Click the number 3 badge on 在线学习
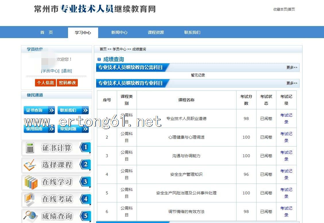Screen dimensions: 324x223 click(85, 182)
